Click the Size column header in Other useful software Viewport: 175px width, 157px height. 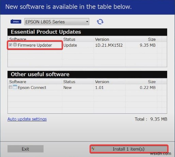coord(152,82)
